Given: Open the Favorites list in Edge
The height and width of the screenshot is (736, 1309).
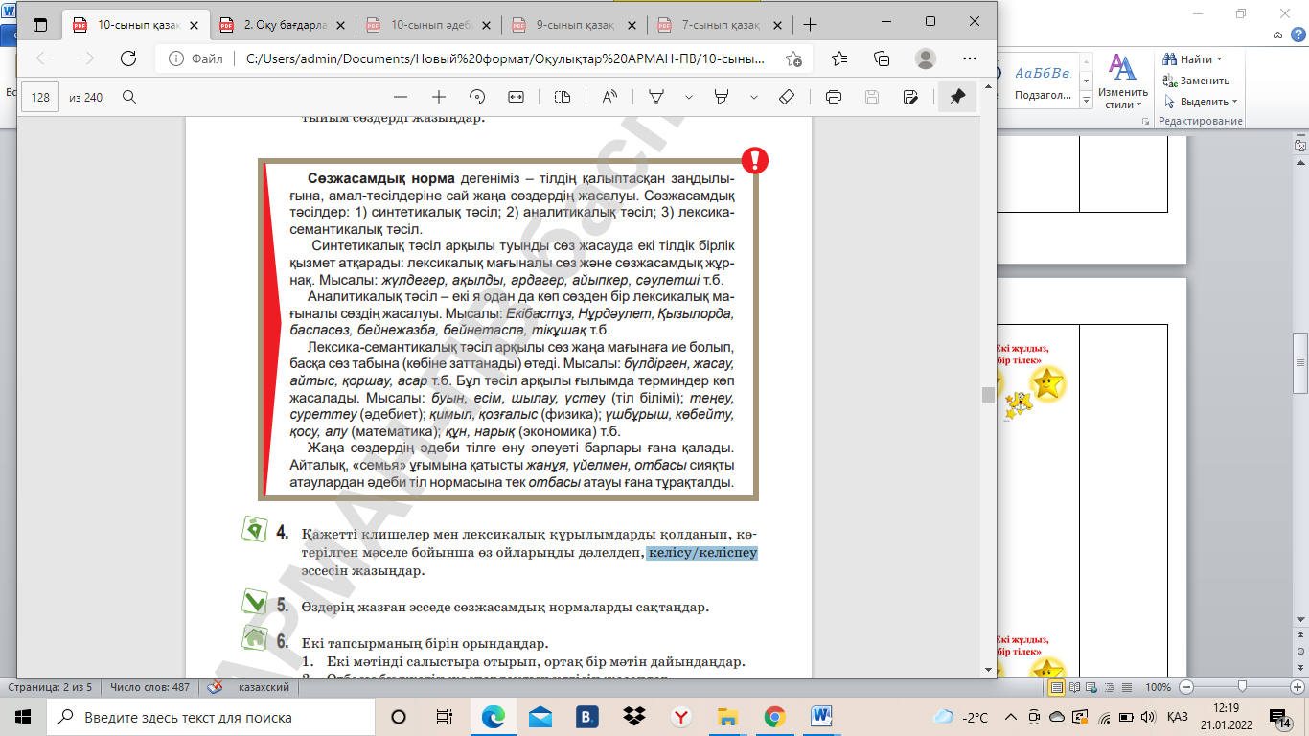Looking at the screenshot, I should (x=839, y=58).
